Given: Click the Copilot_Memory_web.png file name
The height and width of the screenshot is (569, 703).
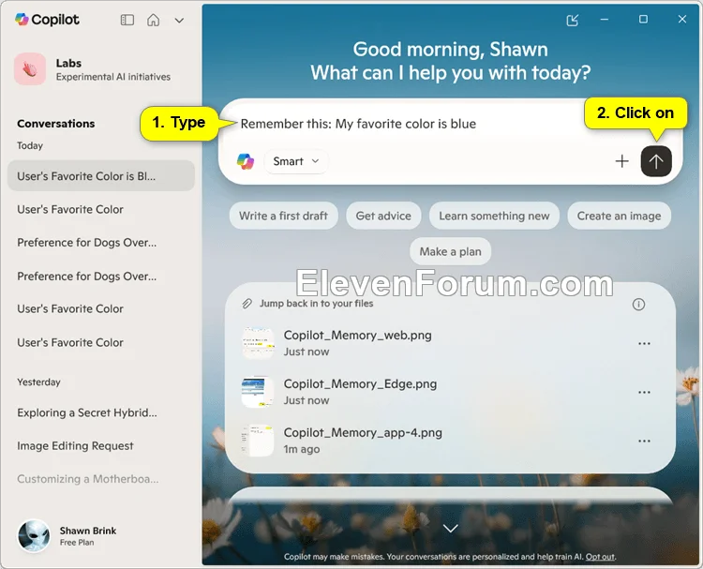Looking at the screenshot, I should click(358, 336).
